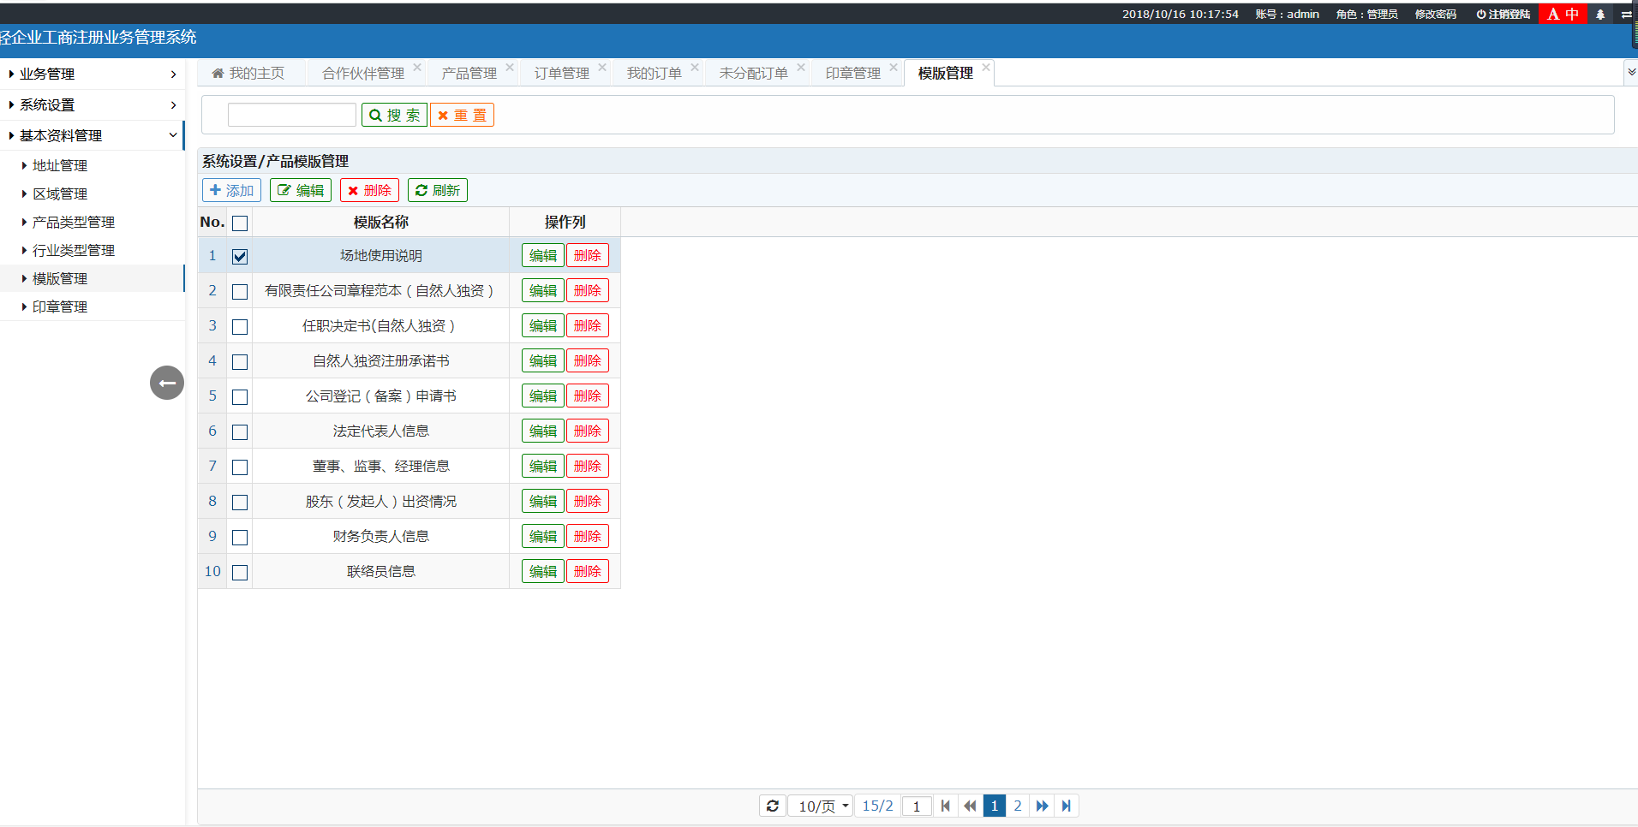1638x827 pixels.
Task: Click the sidebar collapse arrow circle
Action: pos(167,383)
